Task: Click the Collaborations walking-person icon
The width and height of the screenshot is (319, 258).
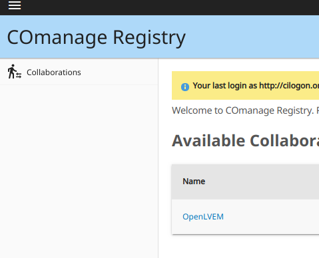Action: point(15,71)
